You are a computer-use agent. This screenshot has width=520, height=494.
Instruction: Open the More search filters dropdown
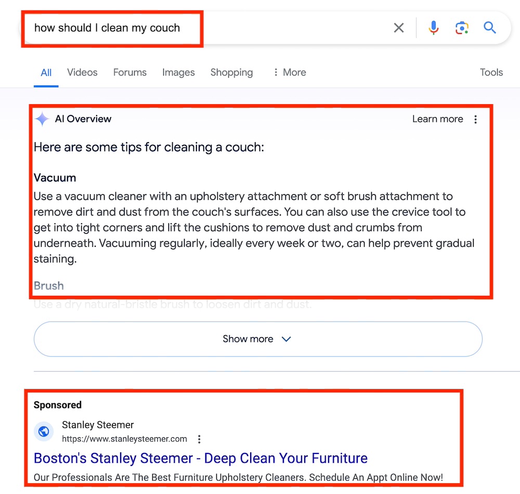coord(290,72)
